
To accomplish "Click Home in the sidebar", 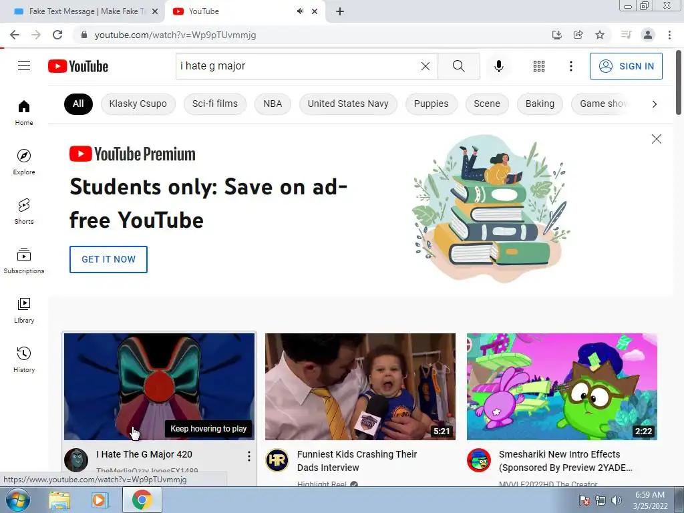I will click(24, 112).
